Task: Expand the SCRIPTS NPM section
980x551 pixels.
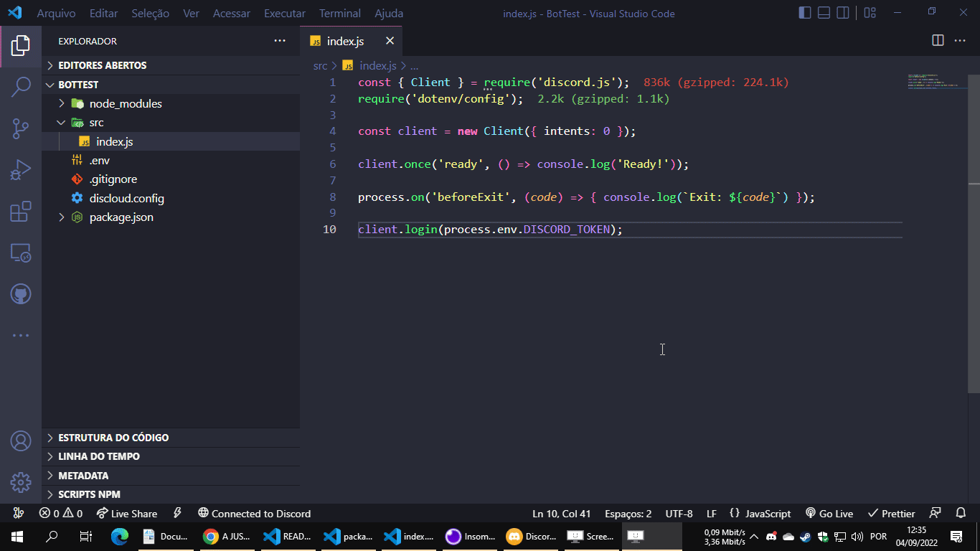Action: (x=171, y=494)
